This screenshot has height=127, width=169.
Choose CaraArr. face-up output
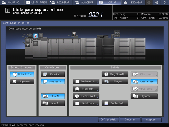click(x=53, y=74)
